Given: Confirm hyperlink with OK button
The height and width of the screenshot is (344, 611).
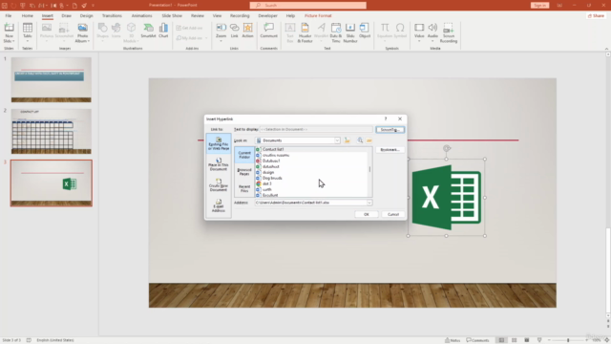Looking at the screenshot, I should 367,214.
